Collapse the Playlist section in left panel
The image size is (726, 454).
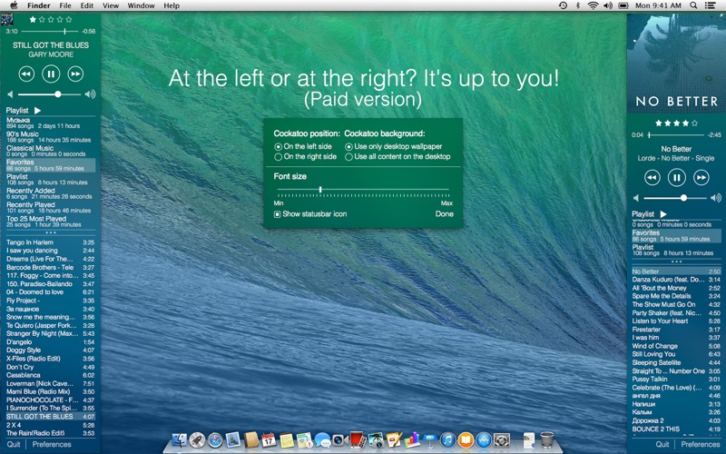pyautogui.click(x=37, y=110)
